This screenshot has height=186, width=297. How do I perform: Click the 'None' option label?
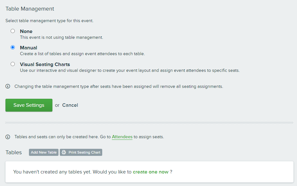tap(26, 31)
